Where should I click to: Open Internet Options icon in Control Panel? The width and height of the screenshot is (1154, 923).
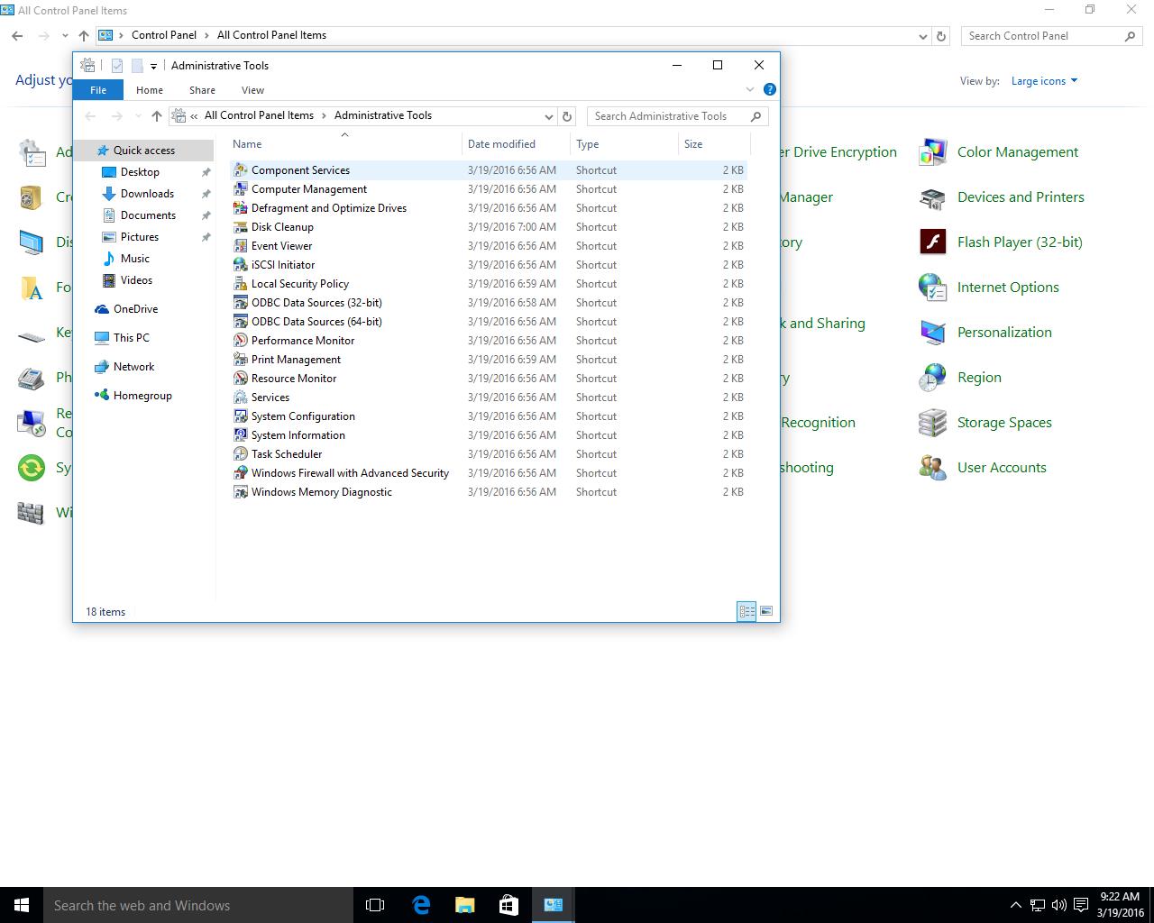coord(932,288)
